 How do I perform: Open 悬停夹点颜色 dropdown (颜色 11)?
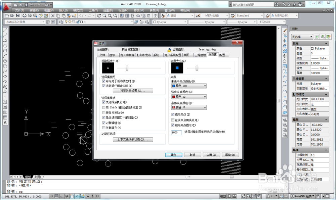click(x=189, y=107)
